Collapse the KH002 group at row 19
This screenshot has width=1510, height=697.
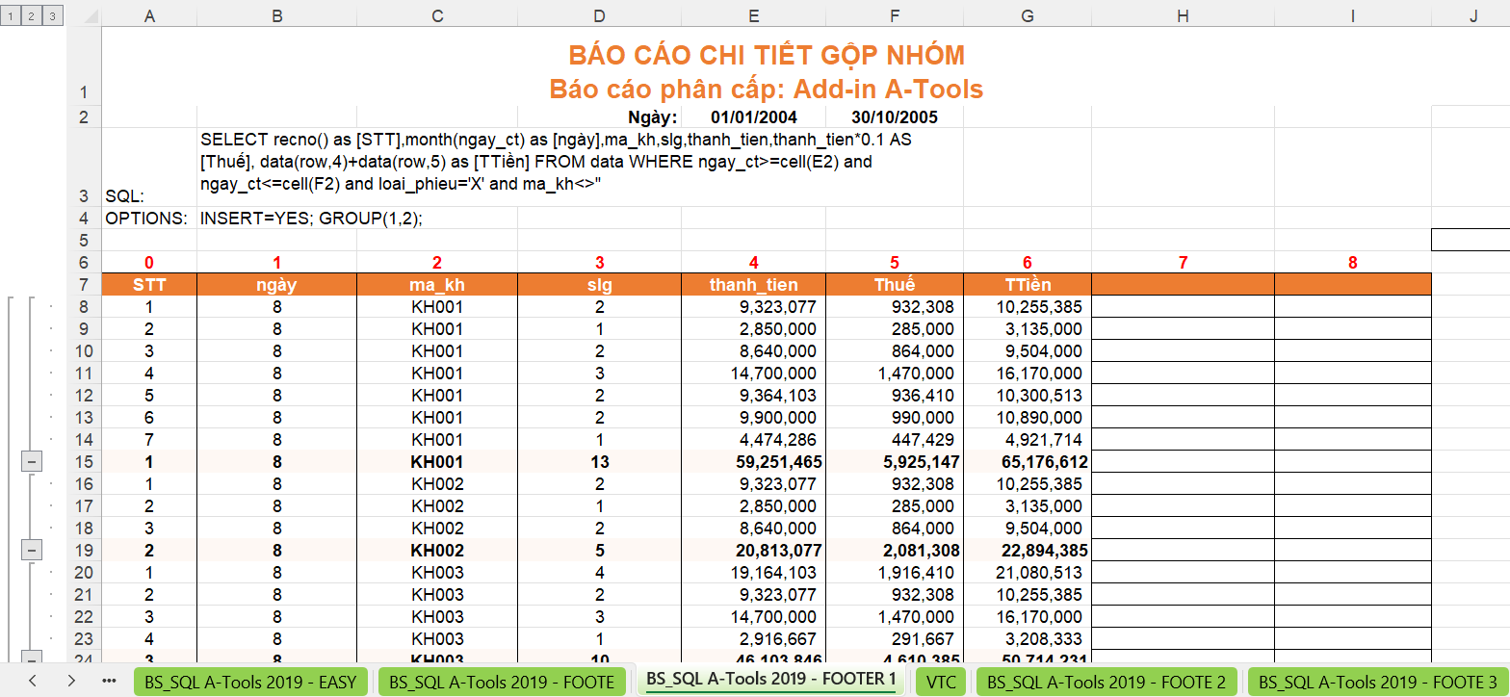(x=31, y=551)
